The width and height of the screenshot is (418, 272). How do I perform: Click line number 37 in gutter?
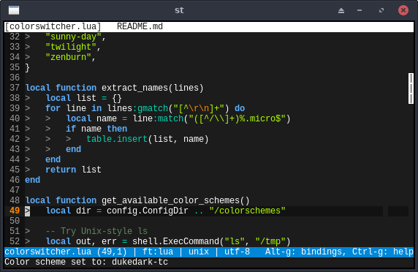(x=15, y=88)
